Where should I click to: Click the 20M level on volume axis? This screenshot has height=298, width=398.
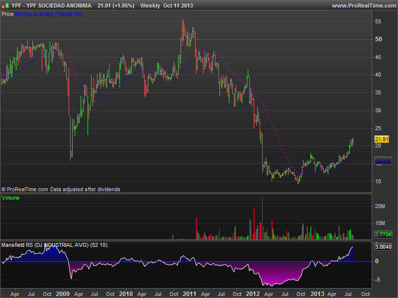pyautogui.click(x=380, y=206)
